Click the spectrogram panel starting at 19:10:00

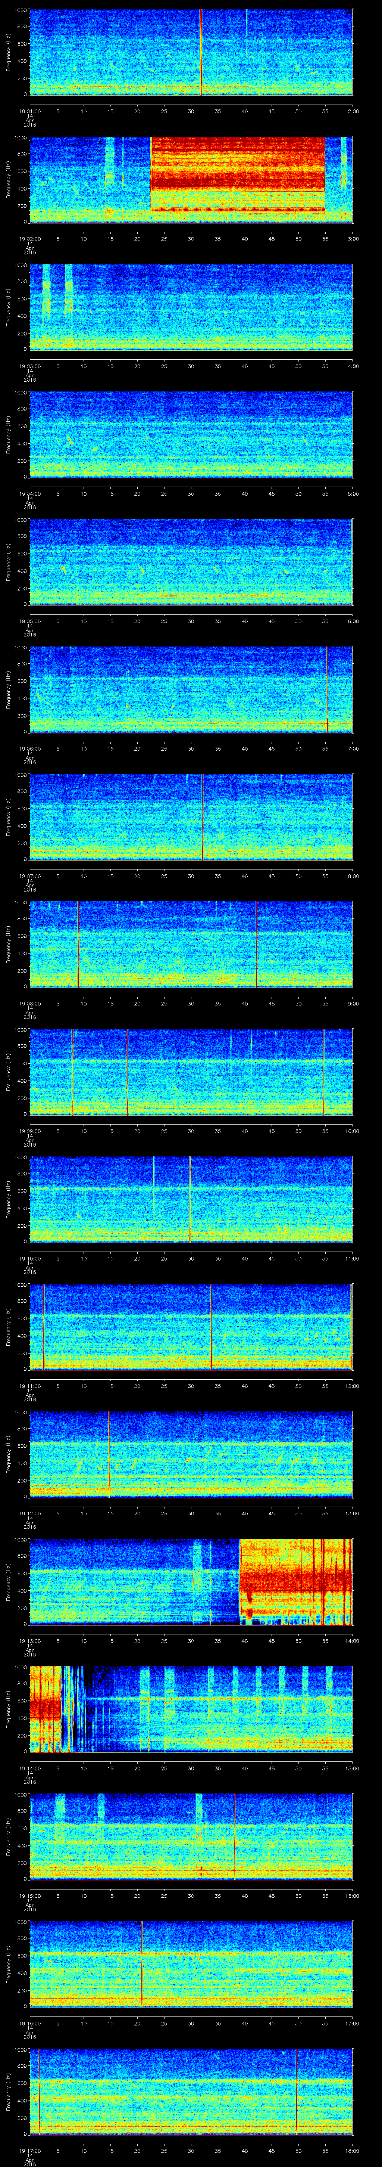point(191,1199)
